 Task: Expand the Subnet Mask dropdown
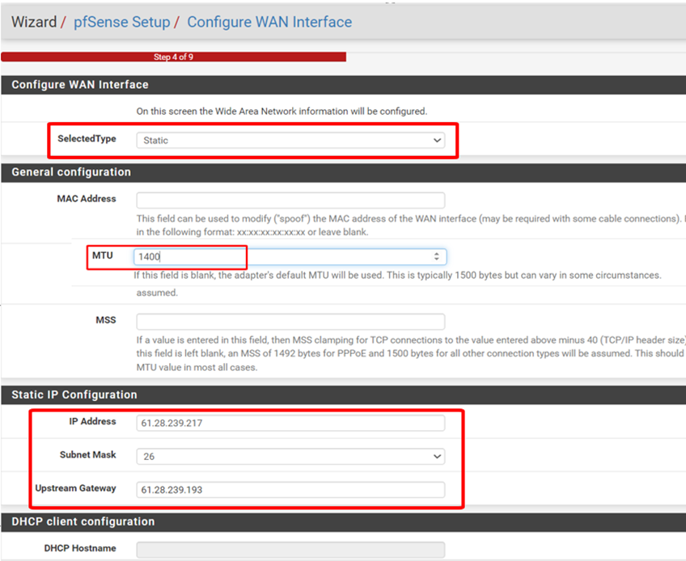click(x=290, y=456)
